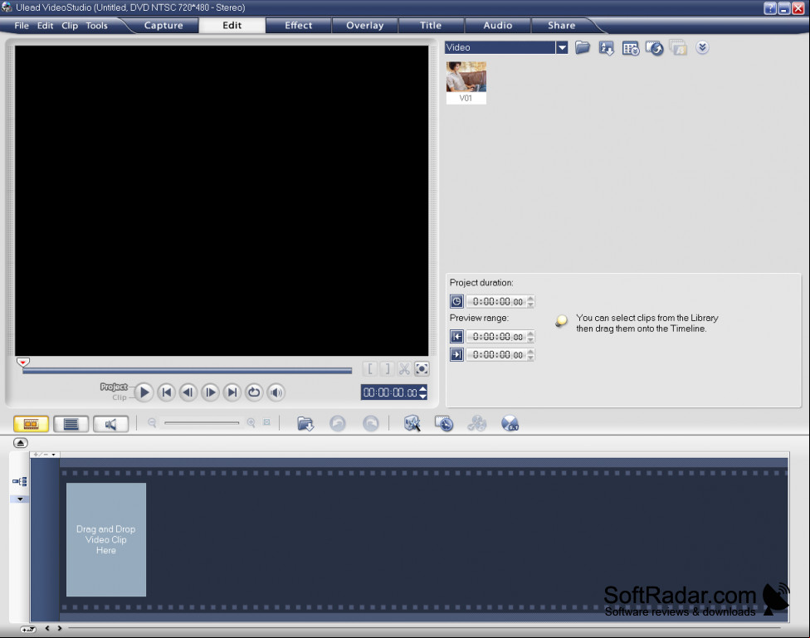Fit project in timeline window
Viewport: 810px width, 638px height.
pos(266,422)
